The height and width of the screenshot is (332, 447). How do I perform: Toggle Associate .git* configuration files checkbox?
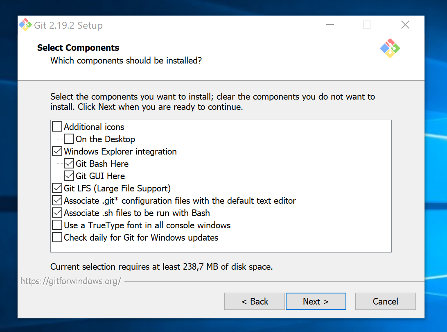pos(57,200)
